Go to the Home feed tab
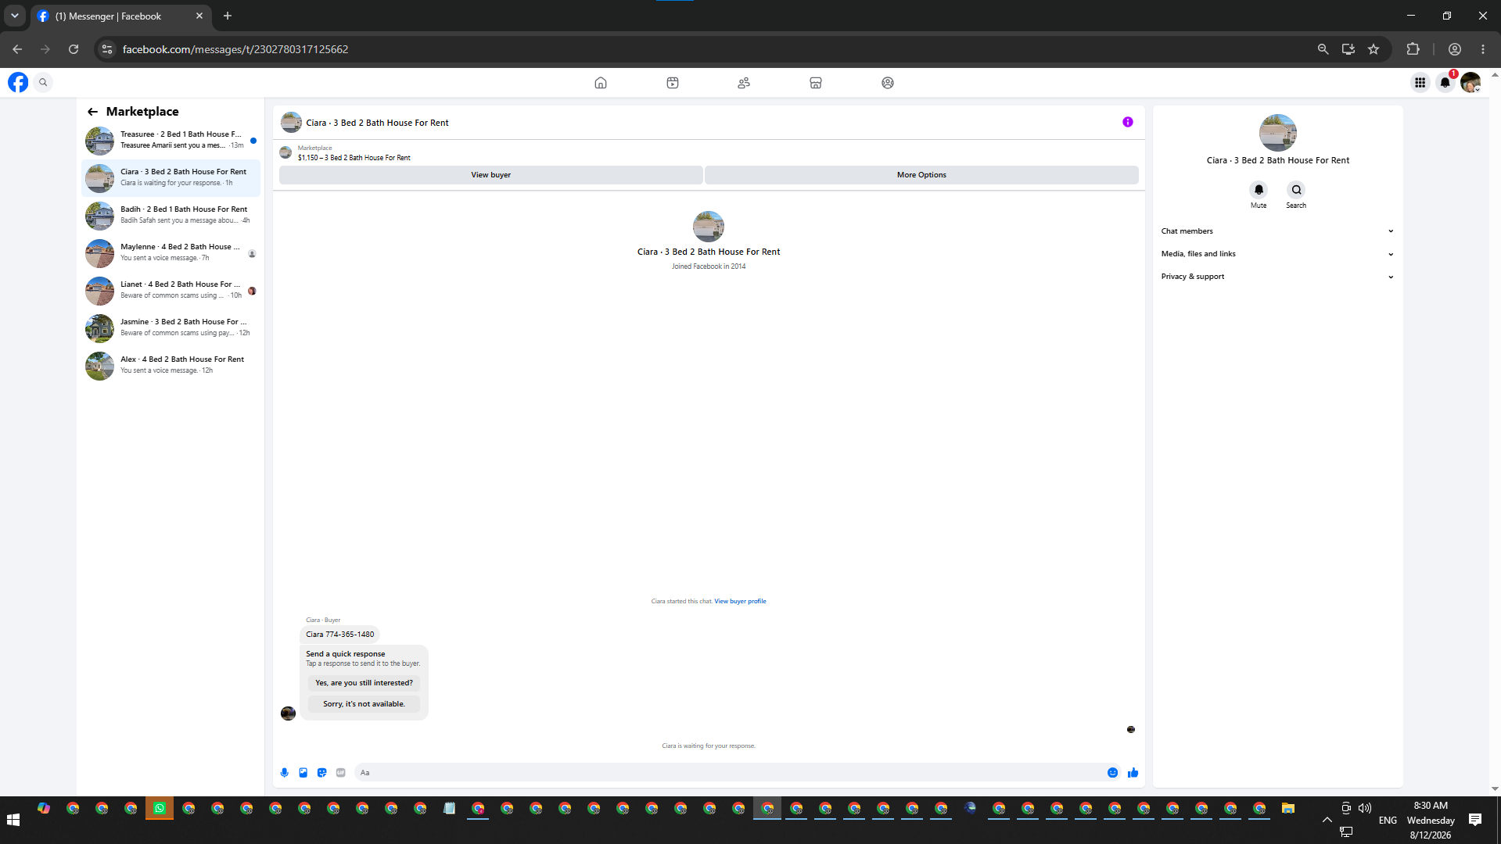1501x844 pixels. (x=601, y=83)
